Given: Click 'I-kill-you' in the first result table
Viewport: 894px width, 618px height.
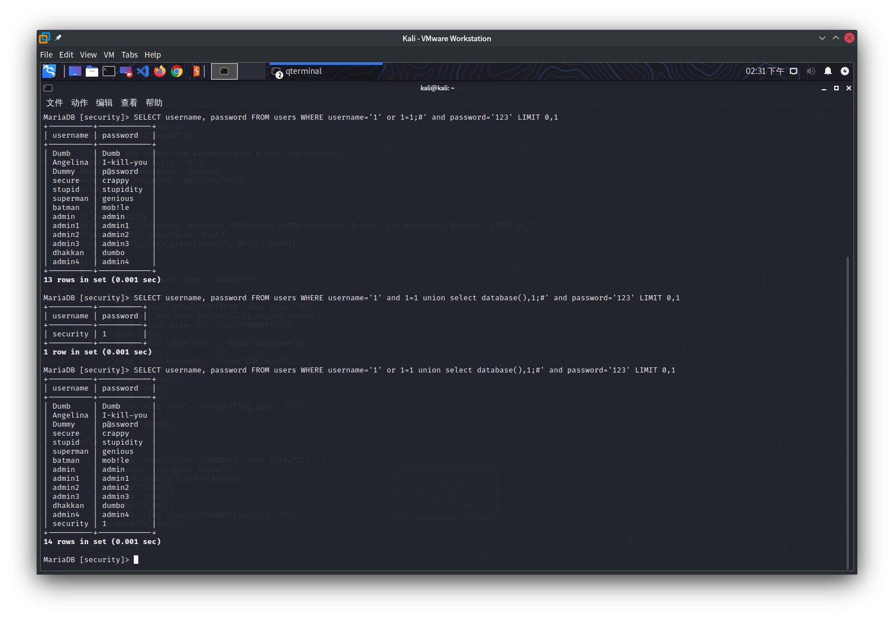Looking at the screenshot, I should 125,163.
